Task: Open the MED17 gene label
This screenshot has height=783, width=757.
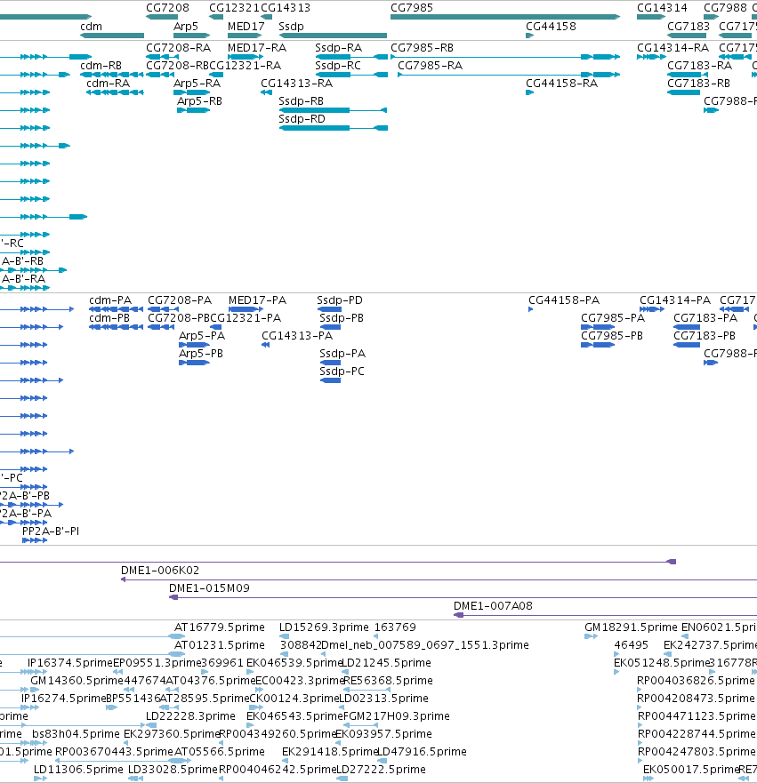Action: [x=246, y=27]
